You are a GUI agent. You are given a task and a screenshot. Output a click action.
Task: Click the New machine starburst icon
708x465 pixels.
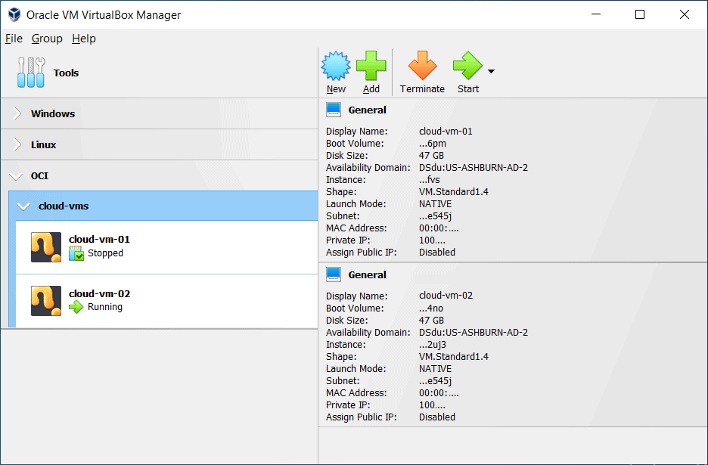pos(336,67)
